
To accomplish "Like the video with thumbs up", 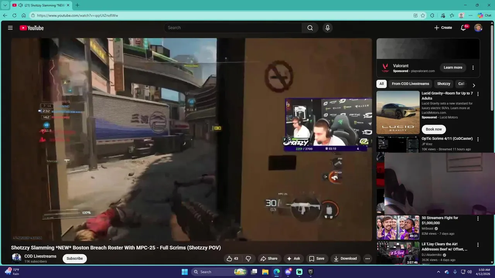I will click(x=232, y=259).
